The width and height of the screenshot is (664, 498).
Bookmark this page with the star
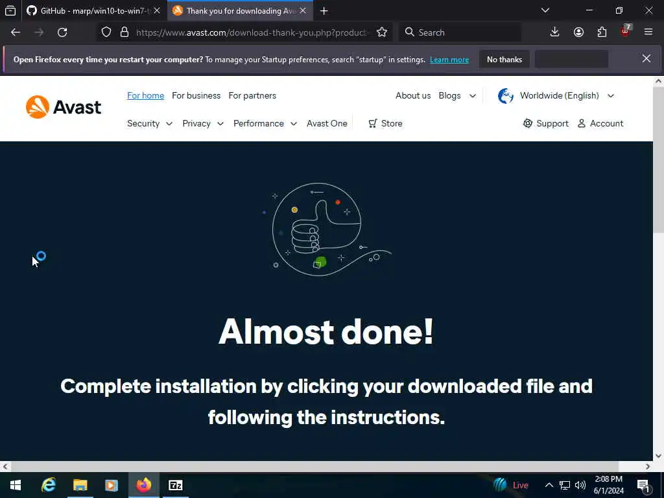point(381,32)
